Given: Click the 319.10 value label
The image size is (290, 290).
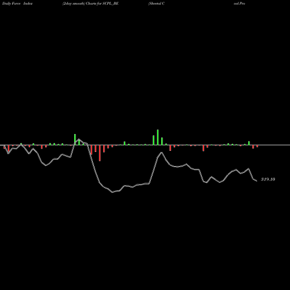Looking at the screenshot, I should click(x=268, y=179).
